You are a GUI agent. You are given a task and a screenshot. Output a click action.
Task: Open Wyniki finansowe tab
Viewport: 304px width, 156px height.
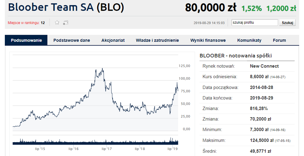(208, 40)
